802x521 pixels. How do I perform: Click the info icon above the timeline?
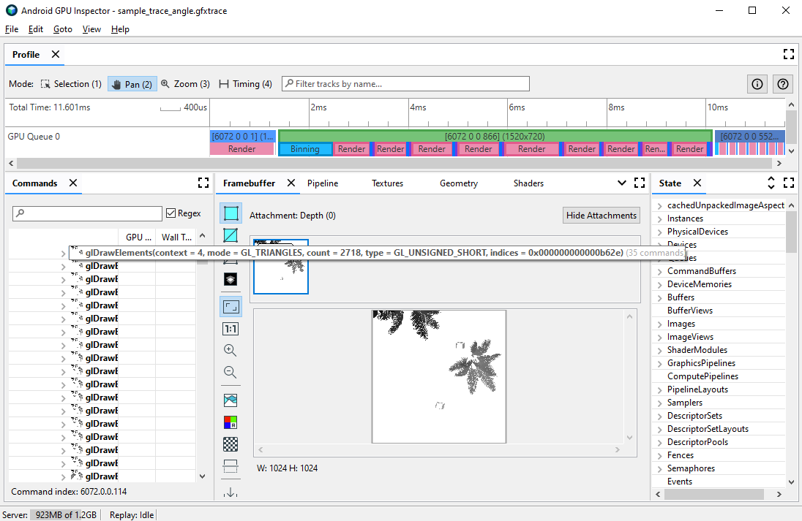point(757,84)
